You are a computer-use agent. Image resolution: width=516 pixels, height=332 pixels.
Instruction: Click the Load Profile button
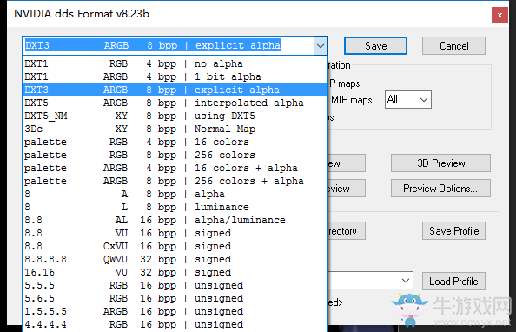[453, 282]
